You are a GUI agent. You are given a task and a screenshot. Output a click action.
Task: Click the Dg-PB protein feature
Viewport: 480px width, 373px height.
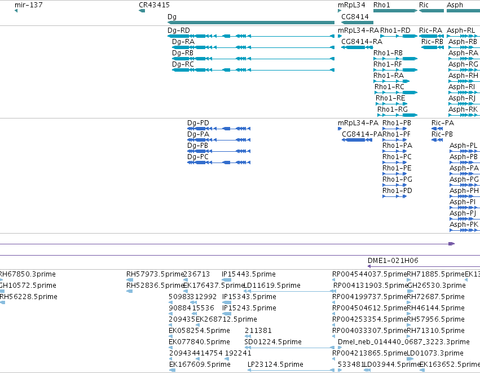[x=219, y=151]
